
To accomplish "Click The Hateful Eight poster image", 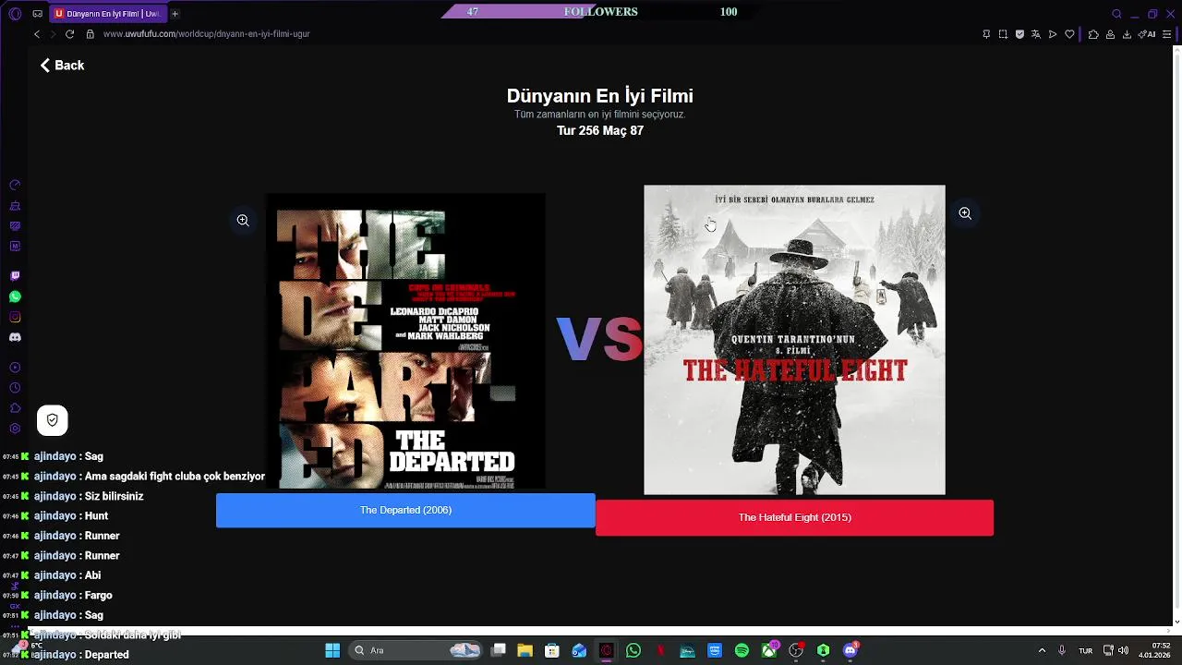I will click(x=794, y=340).
